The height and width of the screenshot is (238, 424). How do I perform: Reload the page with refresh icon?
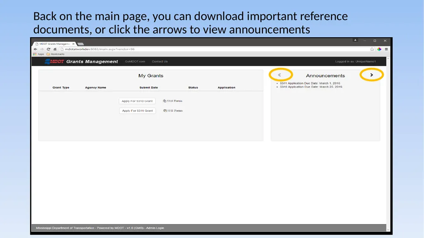(48, 49)
